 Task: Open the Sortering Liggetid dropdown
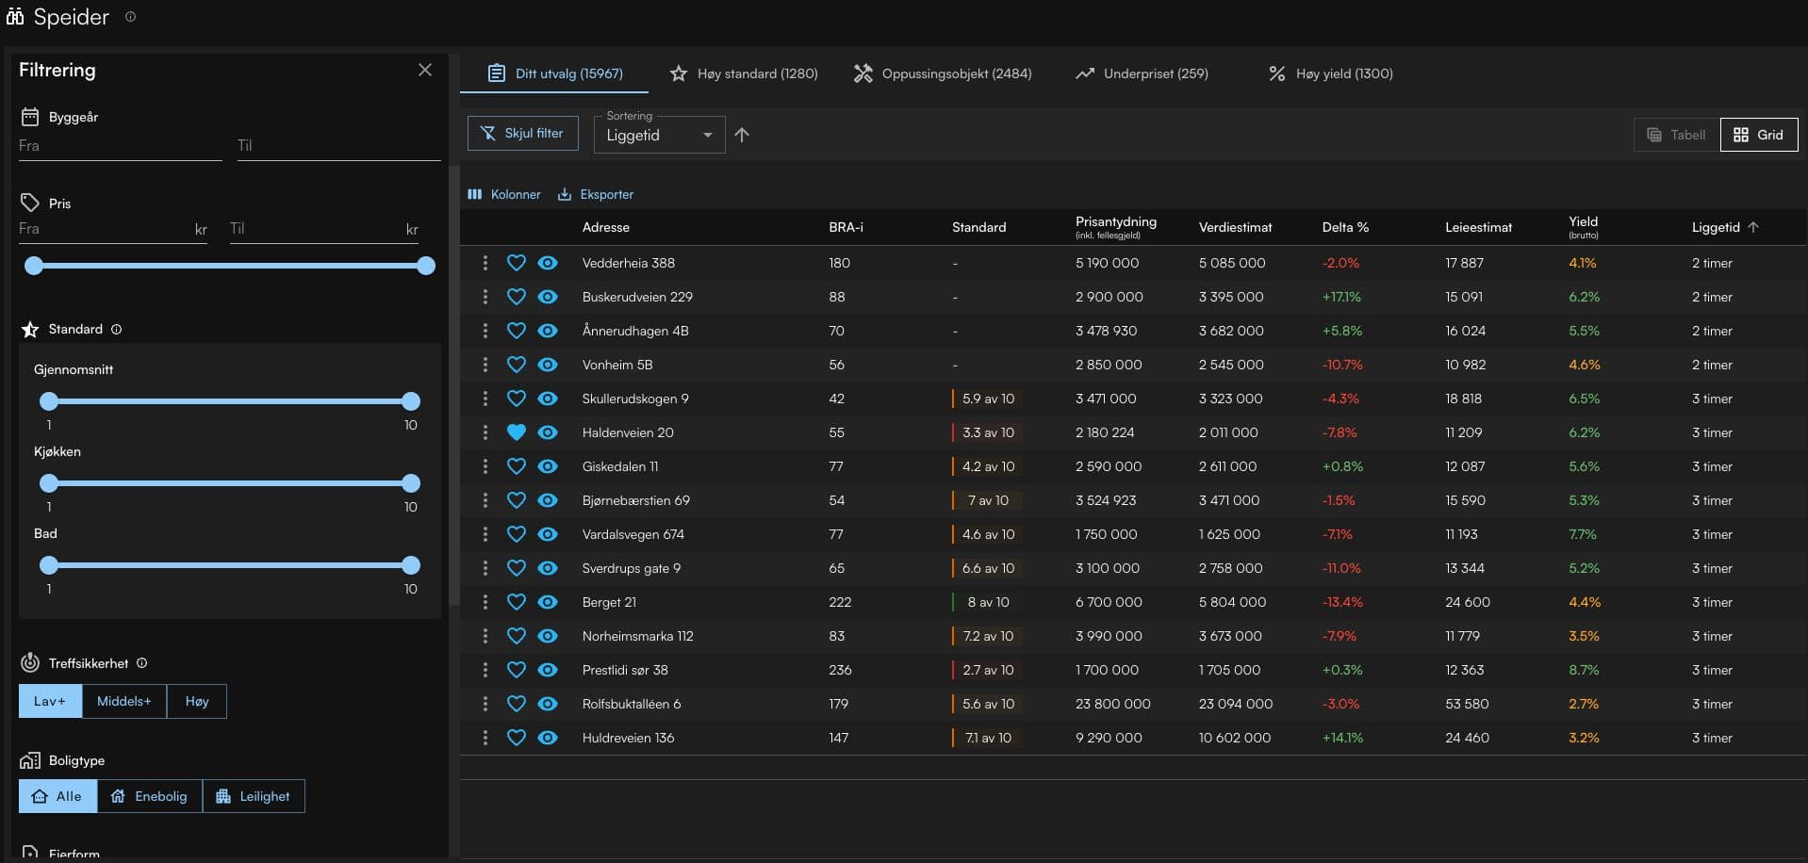[659, 135]
